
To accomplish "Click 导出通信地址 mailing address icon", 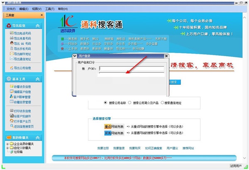I will point(12,59).
